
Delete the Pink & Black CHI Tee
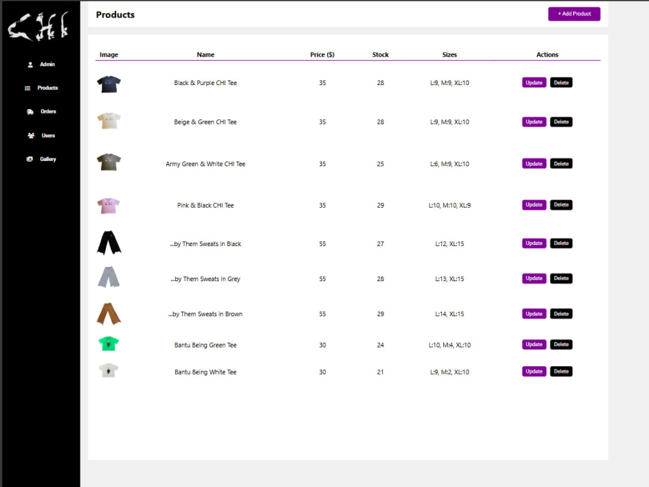561,205
